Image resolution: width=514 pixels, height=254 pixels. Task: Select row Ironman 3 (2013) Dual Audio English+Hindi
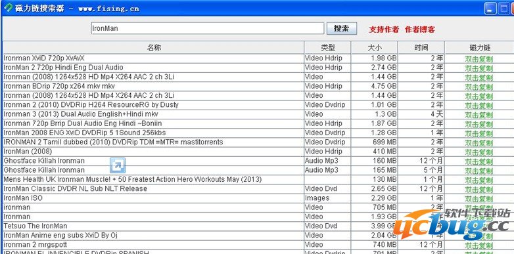[x=258, y=114]
